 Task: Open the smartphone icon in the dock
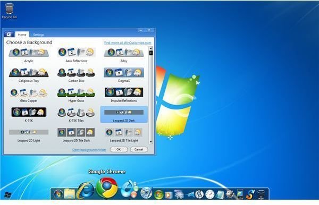pyautogui.click(x=240, y=194)
